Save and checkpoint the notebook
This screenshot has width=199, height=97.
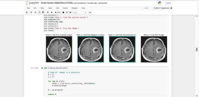pos(27,12)
